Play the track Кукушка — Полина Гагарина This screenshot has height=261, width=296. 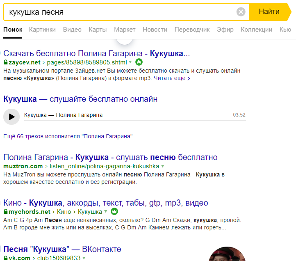11,117
